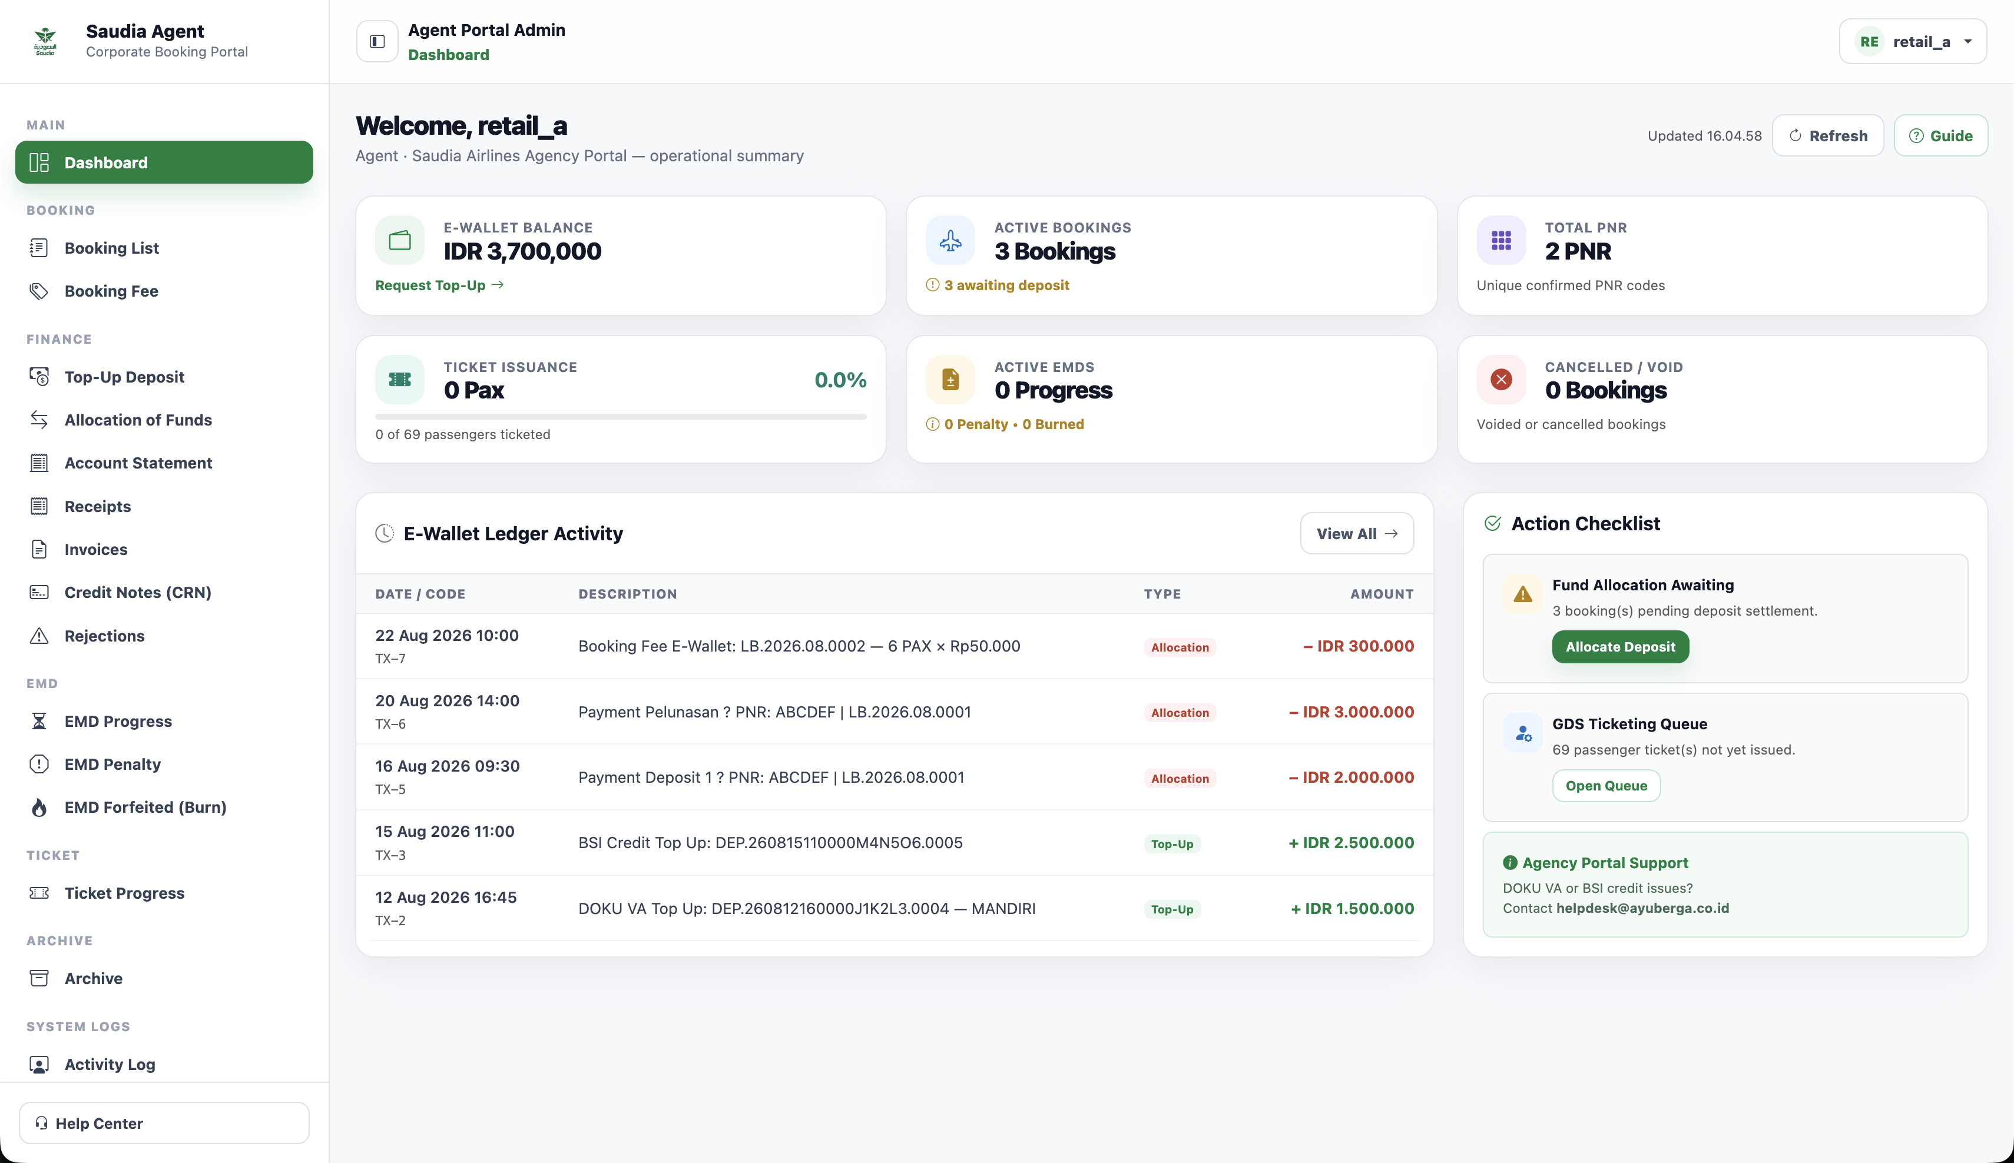Open the Help Center button

(x=164, y=1123)
